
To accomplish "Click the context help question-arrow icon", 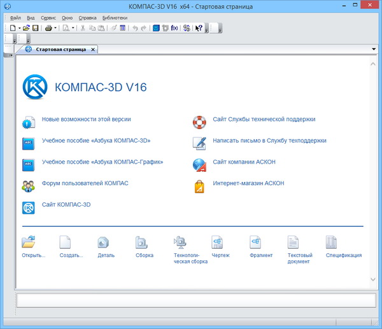I will pyautogui.click(x=199, y=28).
